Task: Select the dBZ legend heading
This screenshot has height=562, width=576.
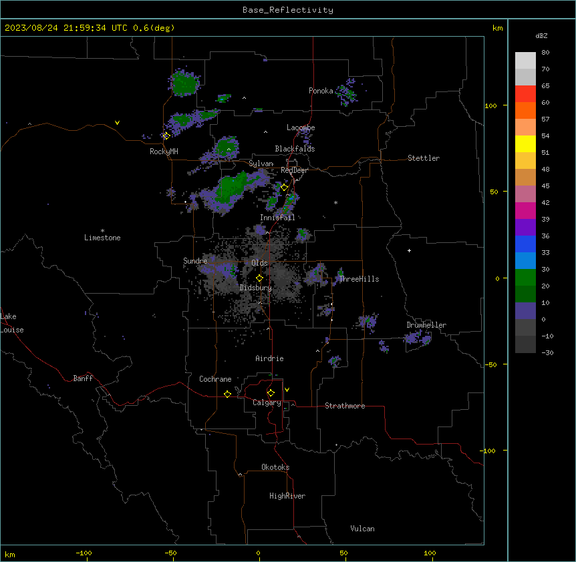Action: (x=541, y=35)
